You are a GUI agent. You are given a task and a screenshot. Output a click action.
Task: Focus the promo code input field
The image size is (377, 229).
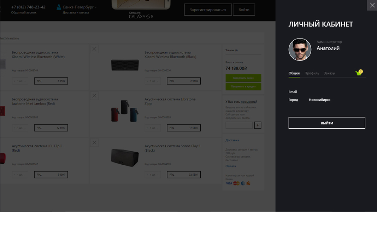[x=239, y=125]
